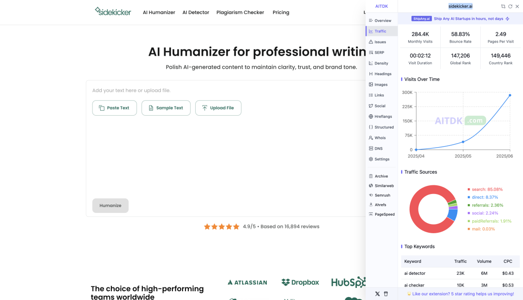Open Plagiarism Checker nav item

(240, 12)
